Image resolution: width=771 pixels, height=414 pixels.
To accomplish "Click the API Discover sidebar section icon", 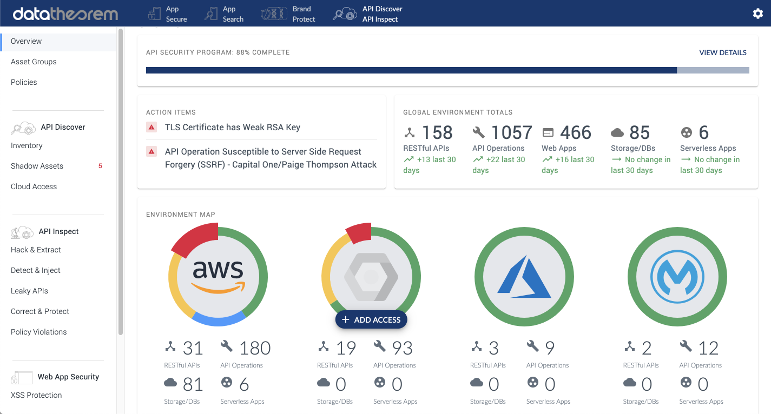I will coord(23,128).
